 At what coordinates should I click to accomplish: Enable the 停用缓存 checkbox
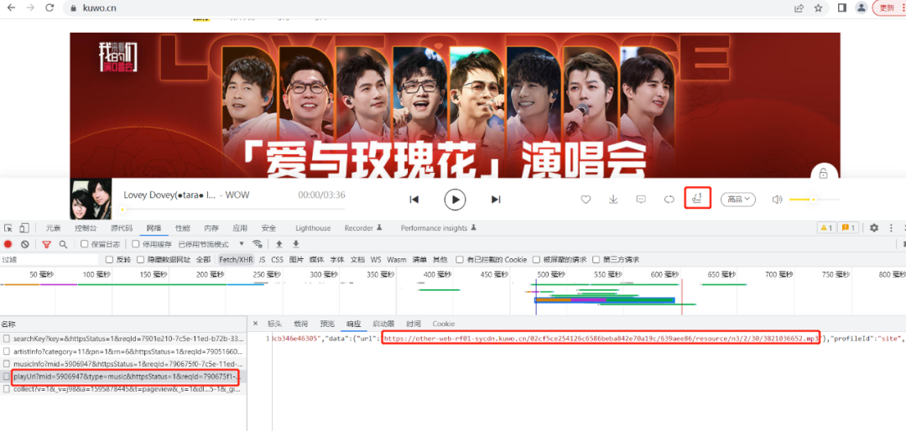(x=136, y=244)
